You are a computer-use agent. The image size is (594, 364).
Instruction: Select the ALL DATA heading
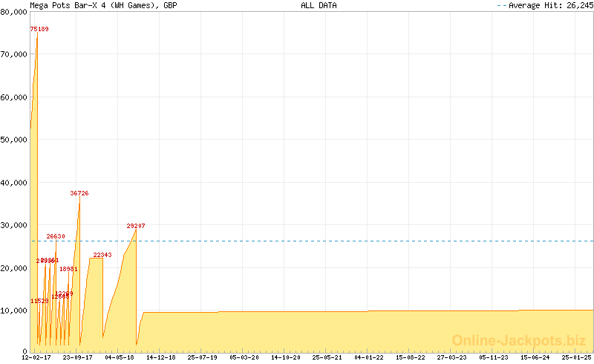click(x=319, y=5)
